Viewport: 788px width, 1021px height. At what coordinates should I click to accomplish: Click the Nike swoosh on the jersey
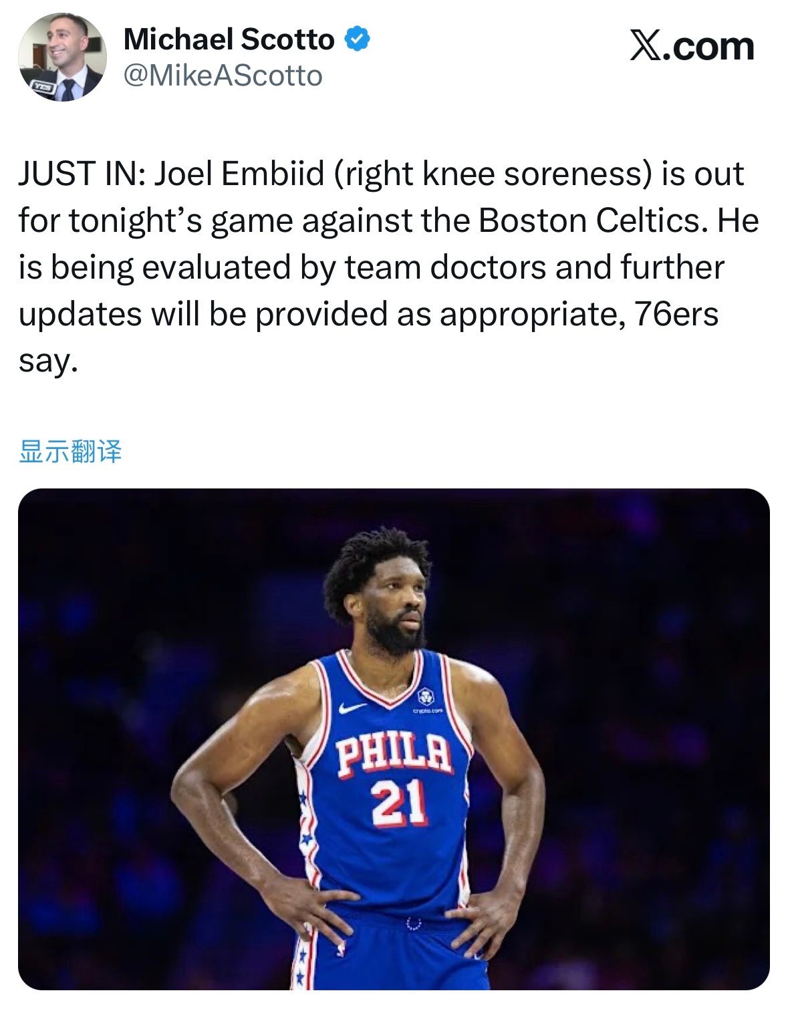(352, 707)
